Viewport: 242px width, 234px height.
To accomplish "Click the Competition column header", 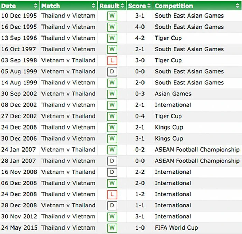I will [174, 6].
